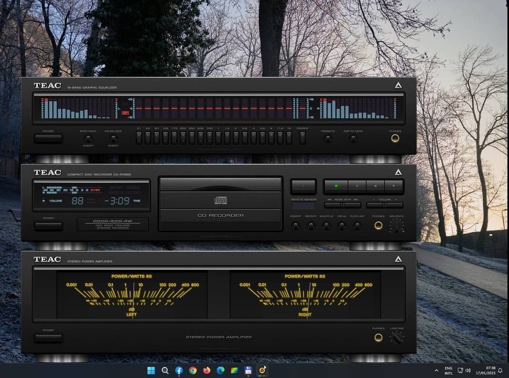Screen dimensions: 509x378
Task: Toggle the SPECTRUM on/off knob
Action: pos(88,139)
